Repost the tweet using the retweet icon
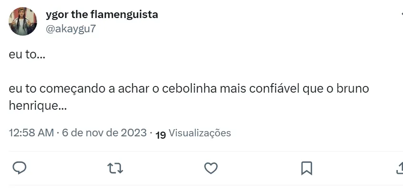The image size is (403, 190). click(x=115, y=168)
